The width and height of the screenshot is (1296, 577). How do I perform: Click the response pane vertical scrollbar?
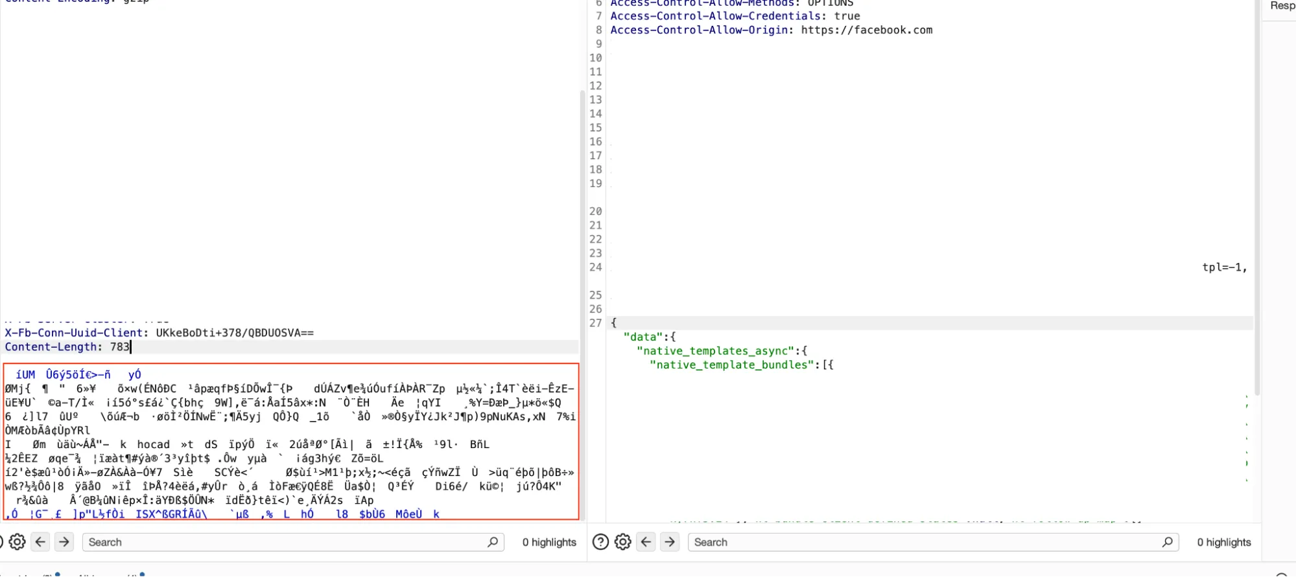tap(1257, 198)
